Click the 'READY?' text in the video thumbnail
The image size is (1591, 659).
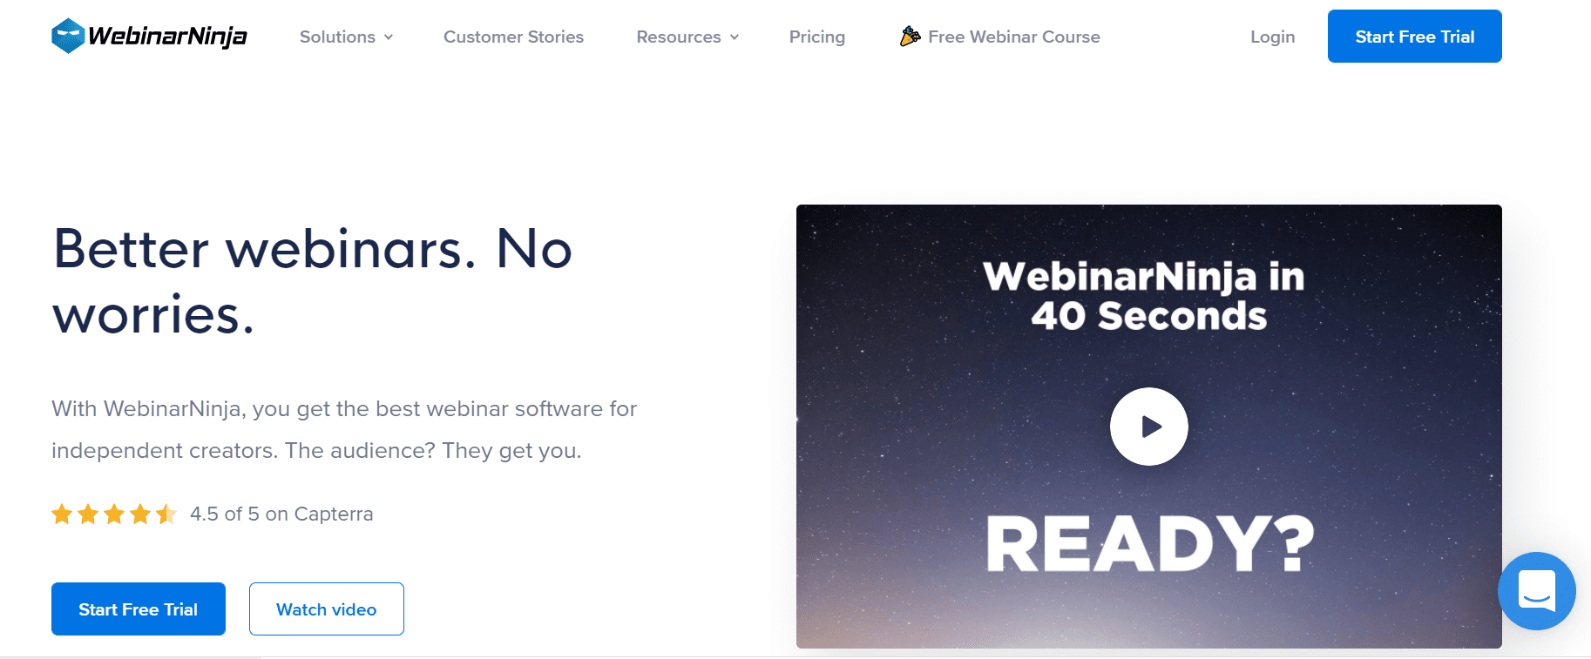1149,544
